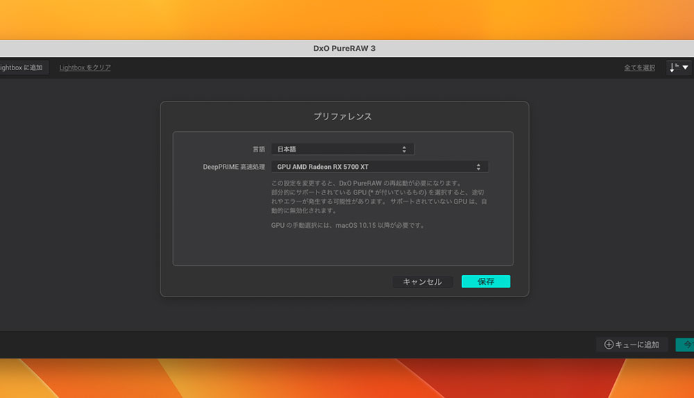
Task: Click the キャンセル button
Action: 422,281
